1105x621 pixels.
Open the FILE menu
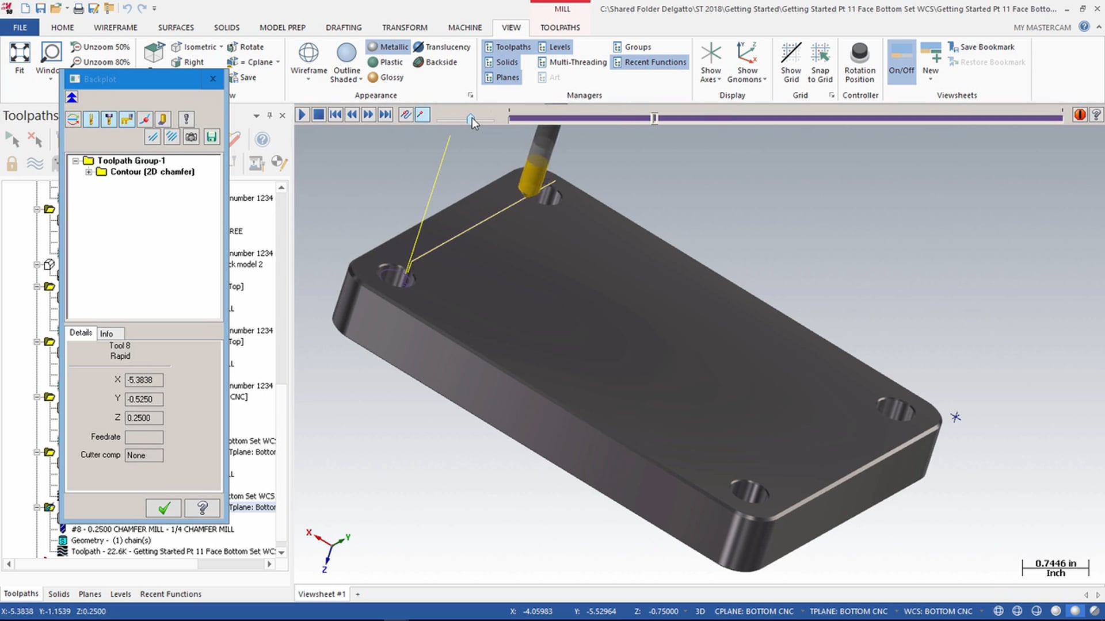[20, 28]
